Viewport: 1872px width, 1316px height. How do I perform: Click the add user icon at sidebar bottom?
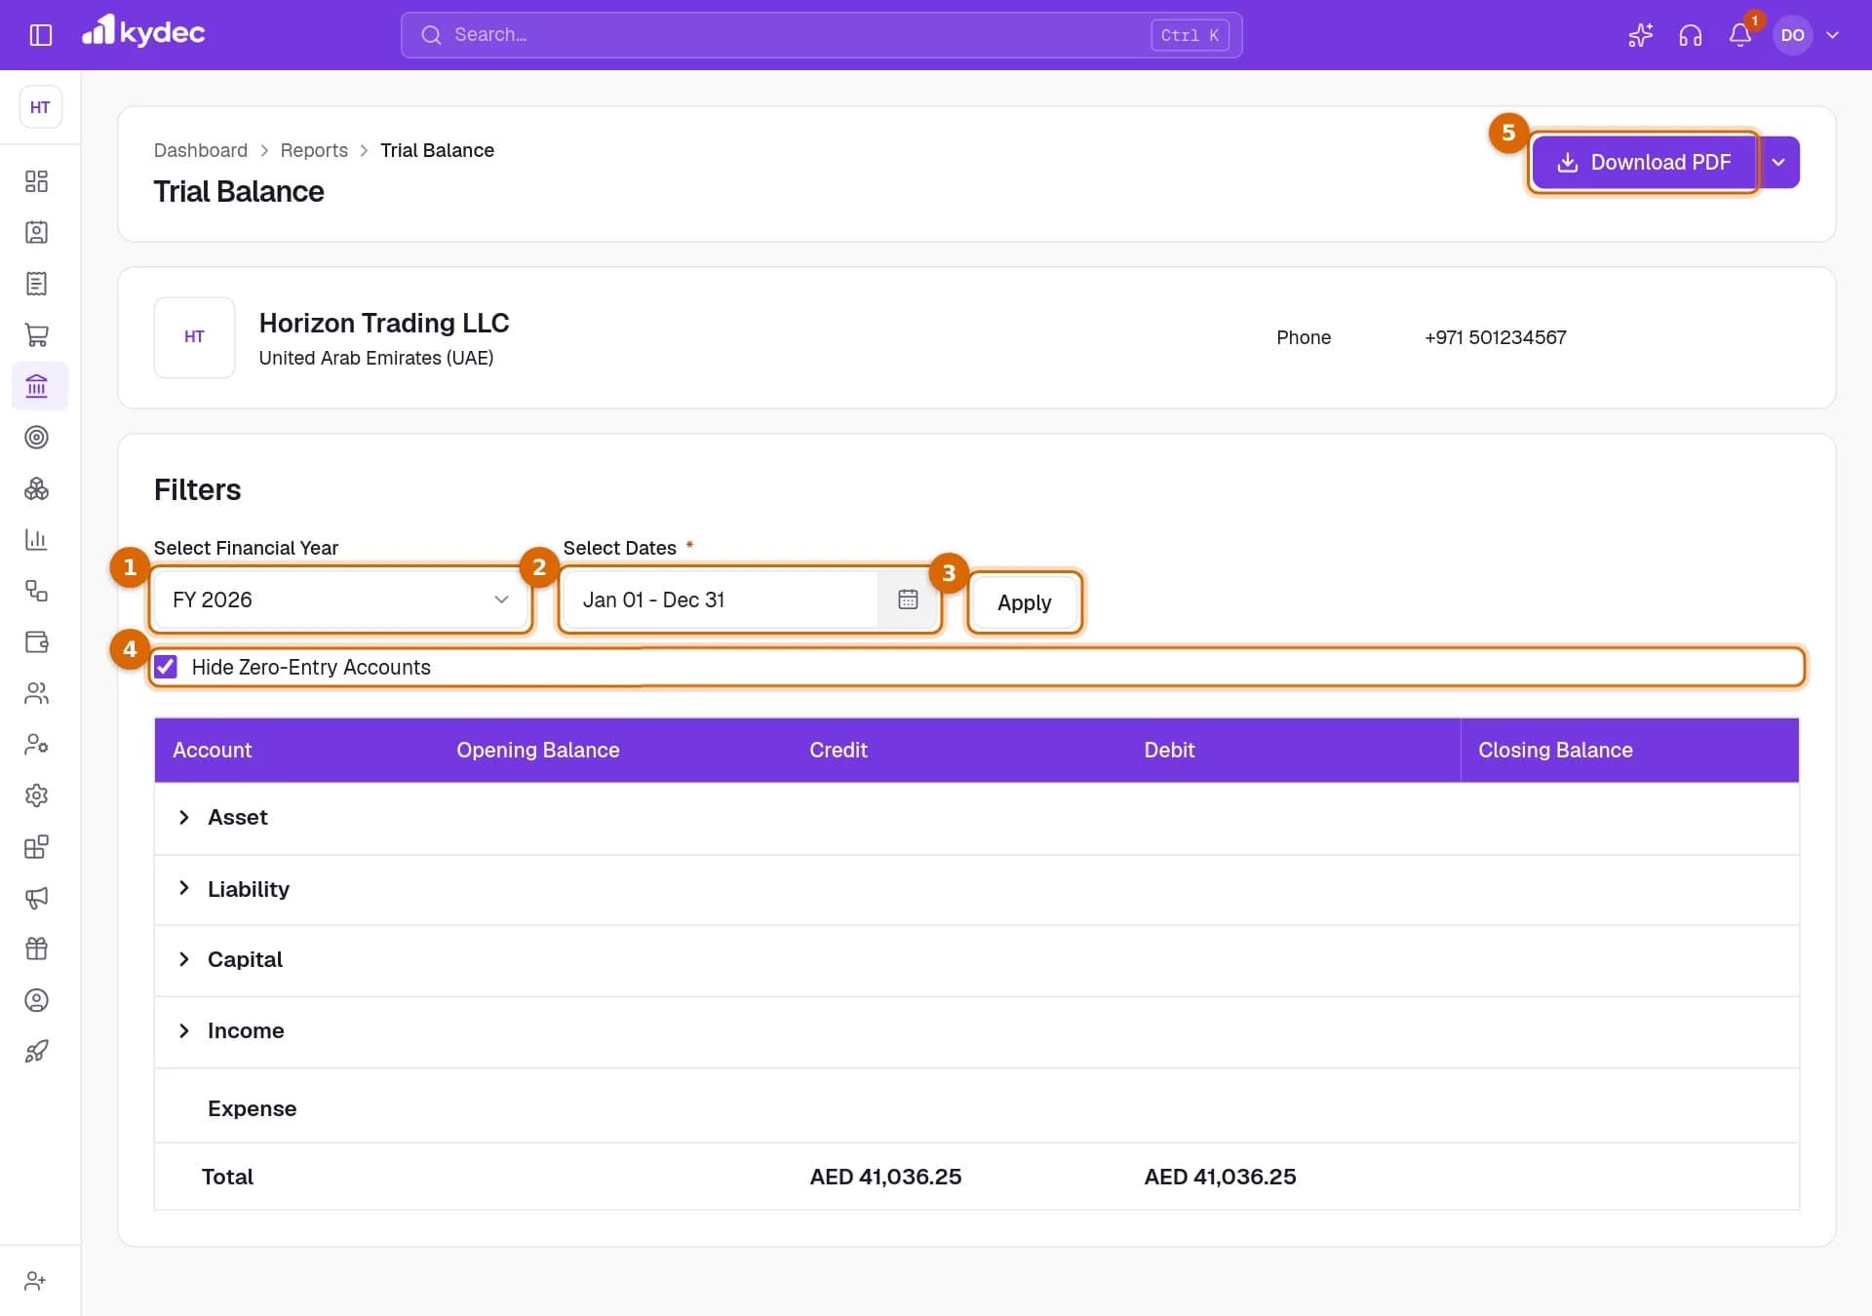pos(36,1281)
